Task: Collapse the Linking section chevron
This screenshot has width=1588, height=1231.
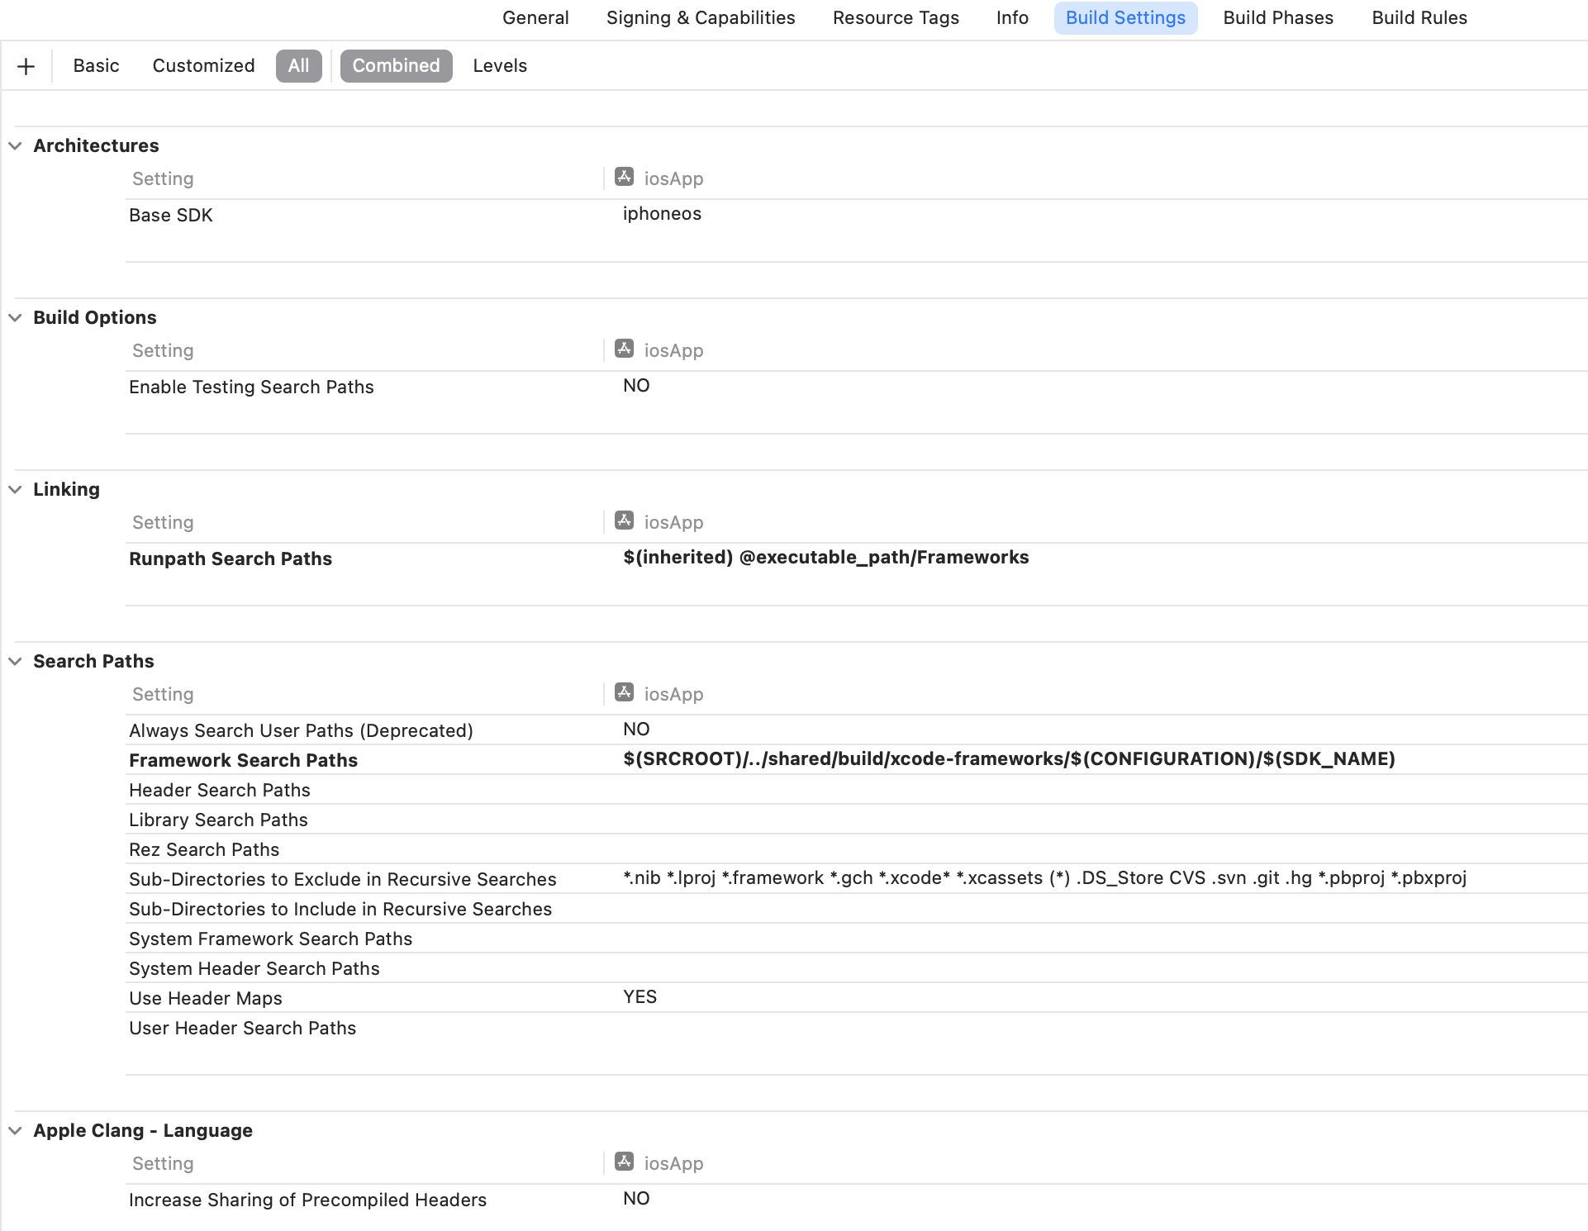Action: click(x=15, y=490)
